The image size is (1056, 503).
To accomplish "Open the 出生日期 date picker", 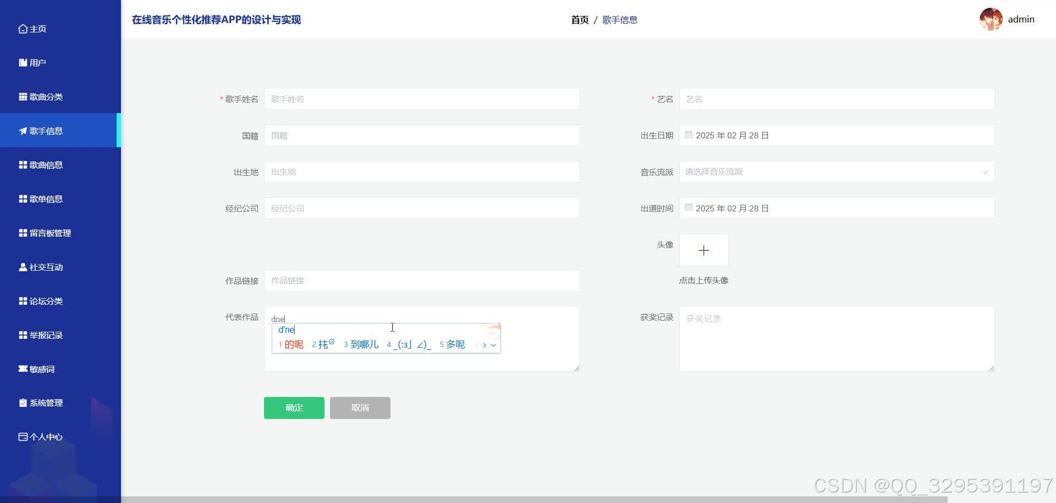I will click(x=836, y=135).
